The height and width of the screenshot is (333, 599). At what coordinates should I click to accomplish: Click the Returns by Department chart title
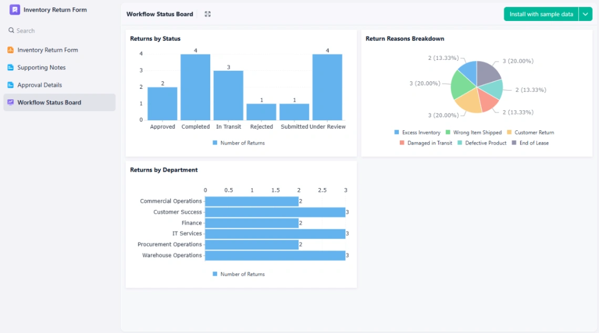pos(164,170)
